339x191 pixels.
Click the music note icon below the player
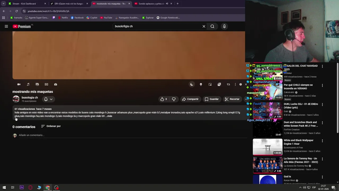tap(28, 84)
